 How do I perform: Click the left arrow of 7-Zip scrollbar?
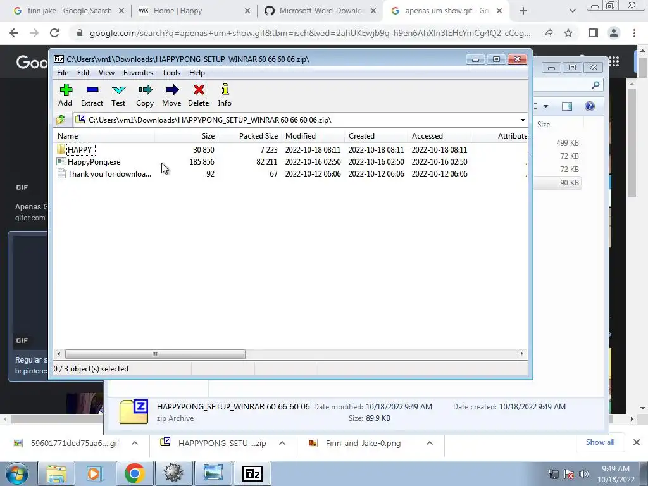point(59,354)
